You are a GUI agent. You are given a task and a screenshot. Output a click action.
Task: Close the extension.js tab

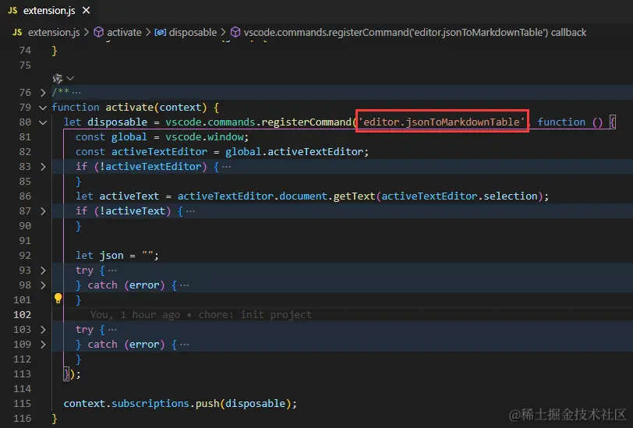[86, 10]
